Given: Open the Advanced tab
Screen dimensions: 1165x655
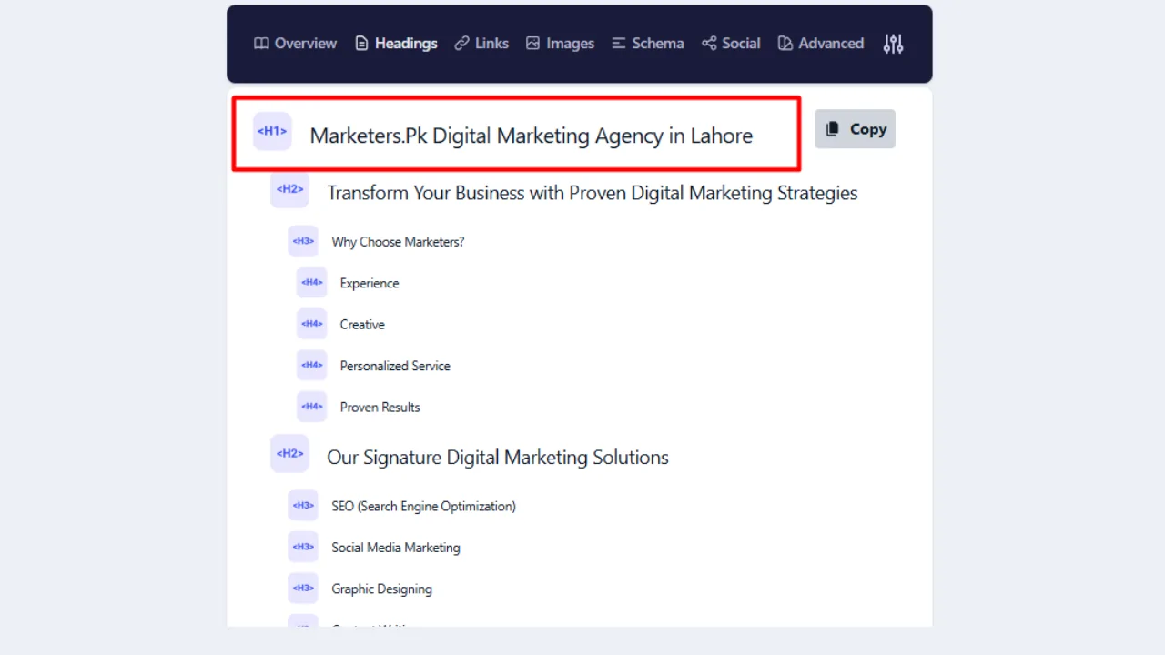Looking at the screenshot, I should [x=820, y=44].
